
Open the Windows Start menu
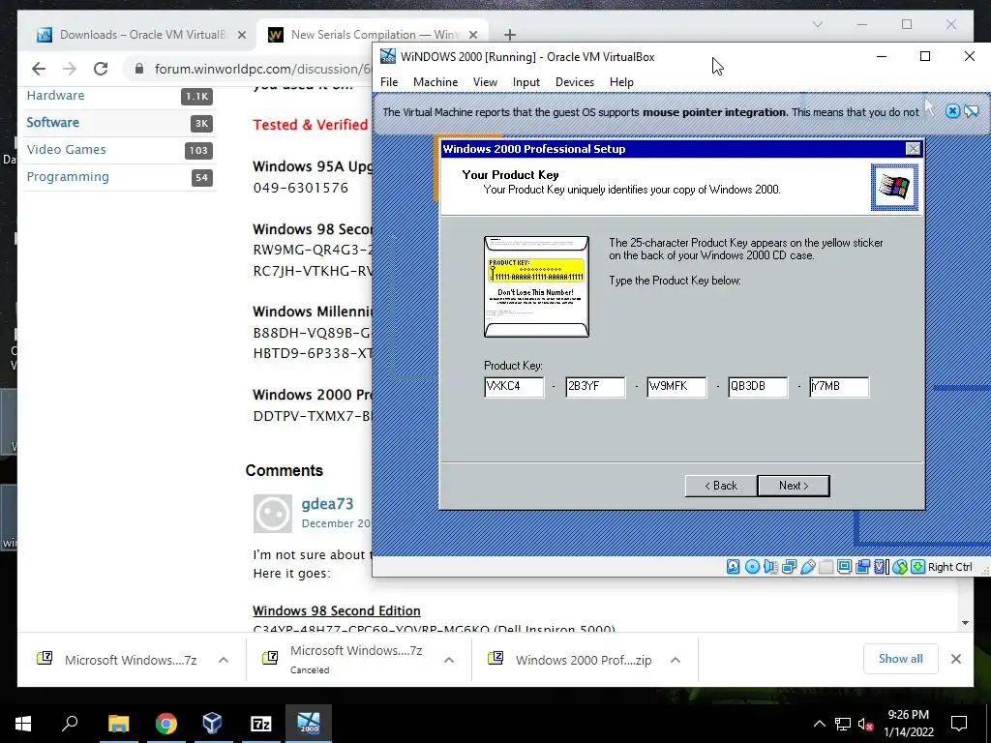point(23,724)
